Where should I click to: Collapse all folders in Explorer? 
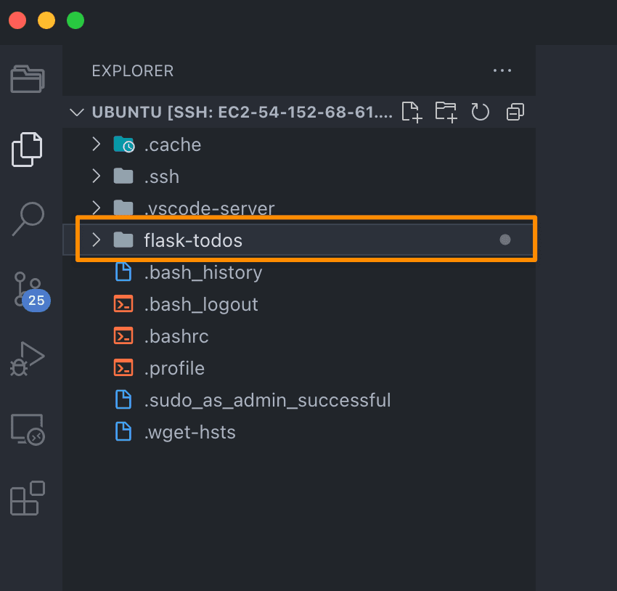pyautogui.click(x=515, y=112)
